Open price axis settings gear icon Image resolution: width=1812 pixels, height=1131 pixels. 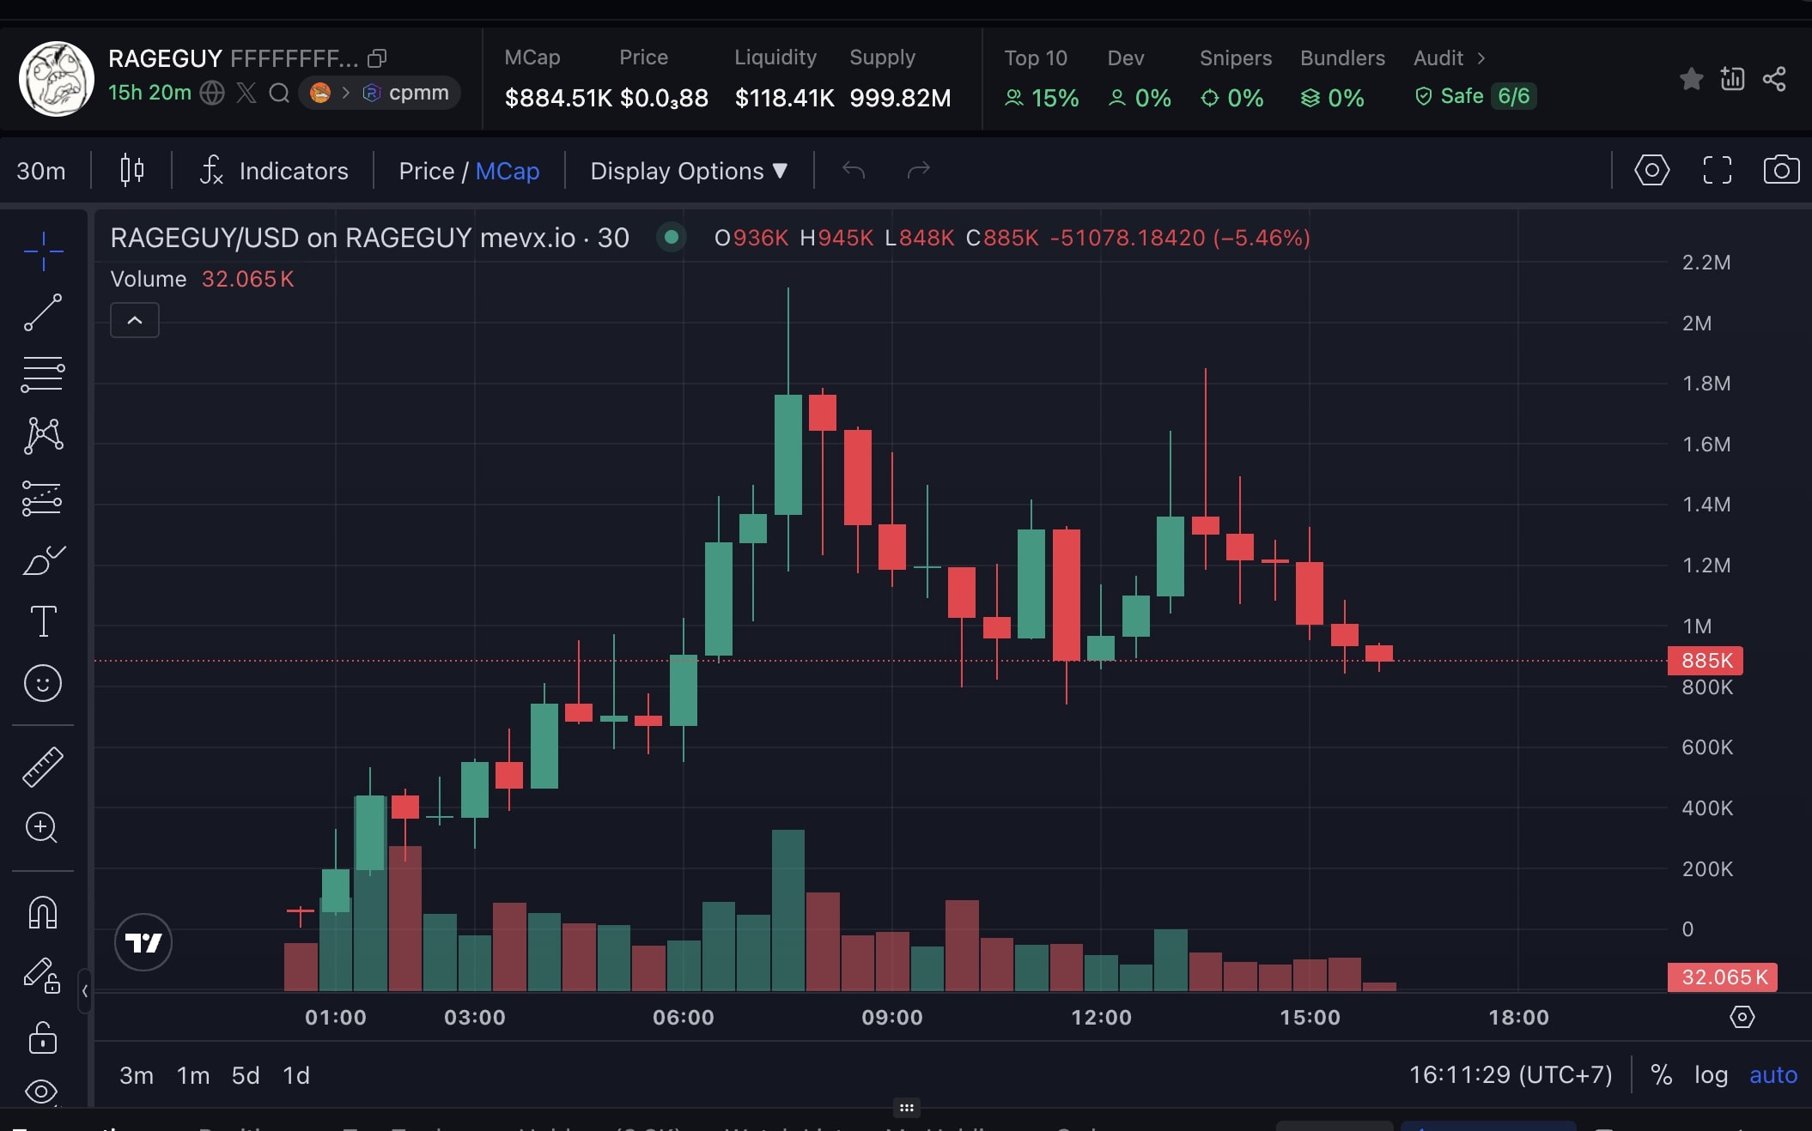coord(1742,1017)
